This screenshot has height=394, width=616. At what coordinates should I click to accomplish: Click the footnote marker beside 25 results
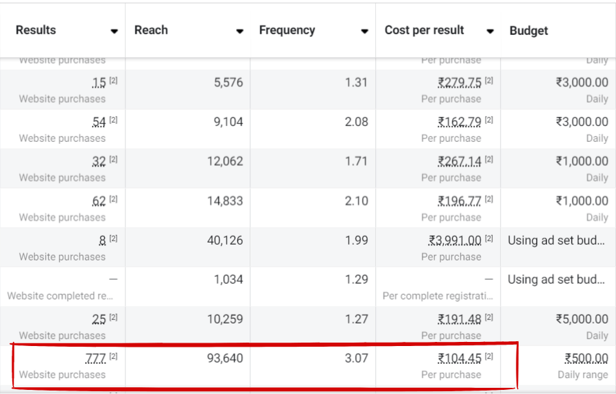point(114,317)
